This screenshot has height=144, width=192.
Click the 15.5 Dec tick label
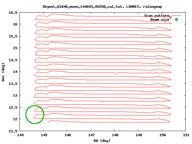coord(13,36)
